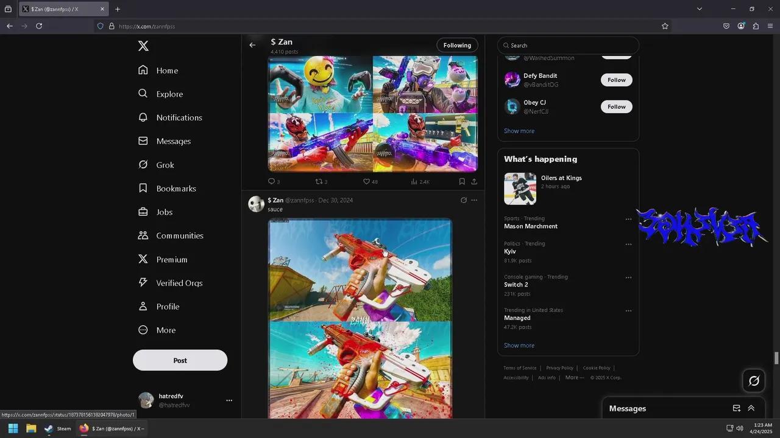Bookmark the four-image post
Viewport: 780px width, 438px height.
(462, 181)
